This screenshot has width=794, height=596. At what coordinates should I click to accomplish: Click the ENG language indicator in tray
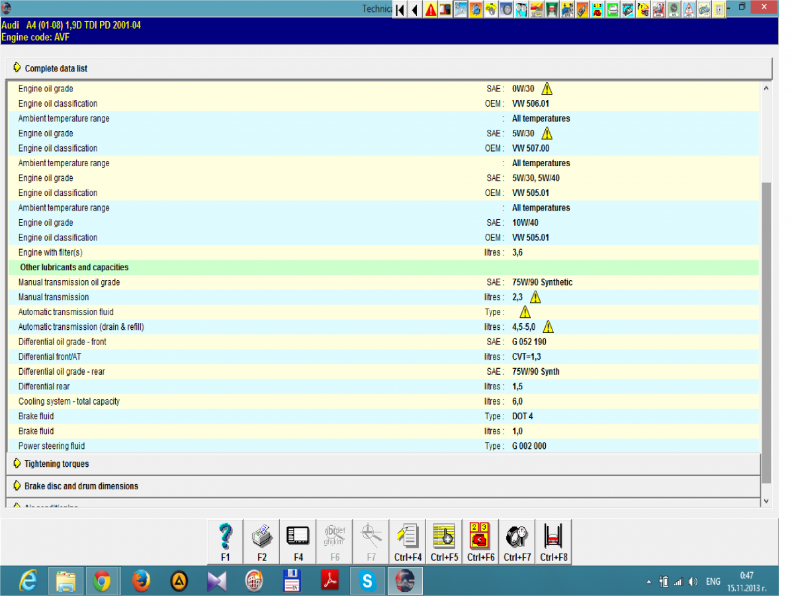713,581
